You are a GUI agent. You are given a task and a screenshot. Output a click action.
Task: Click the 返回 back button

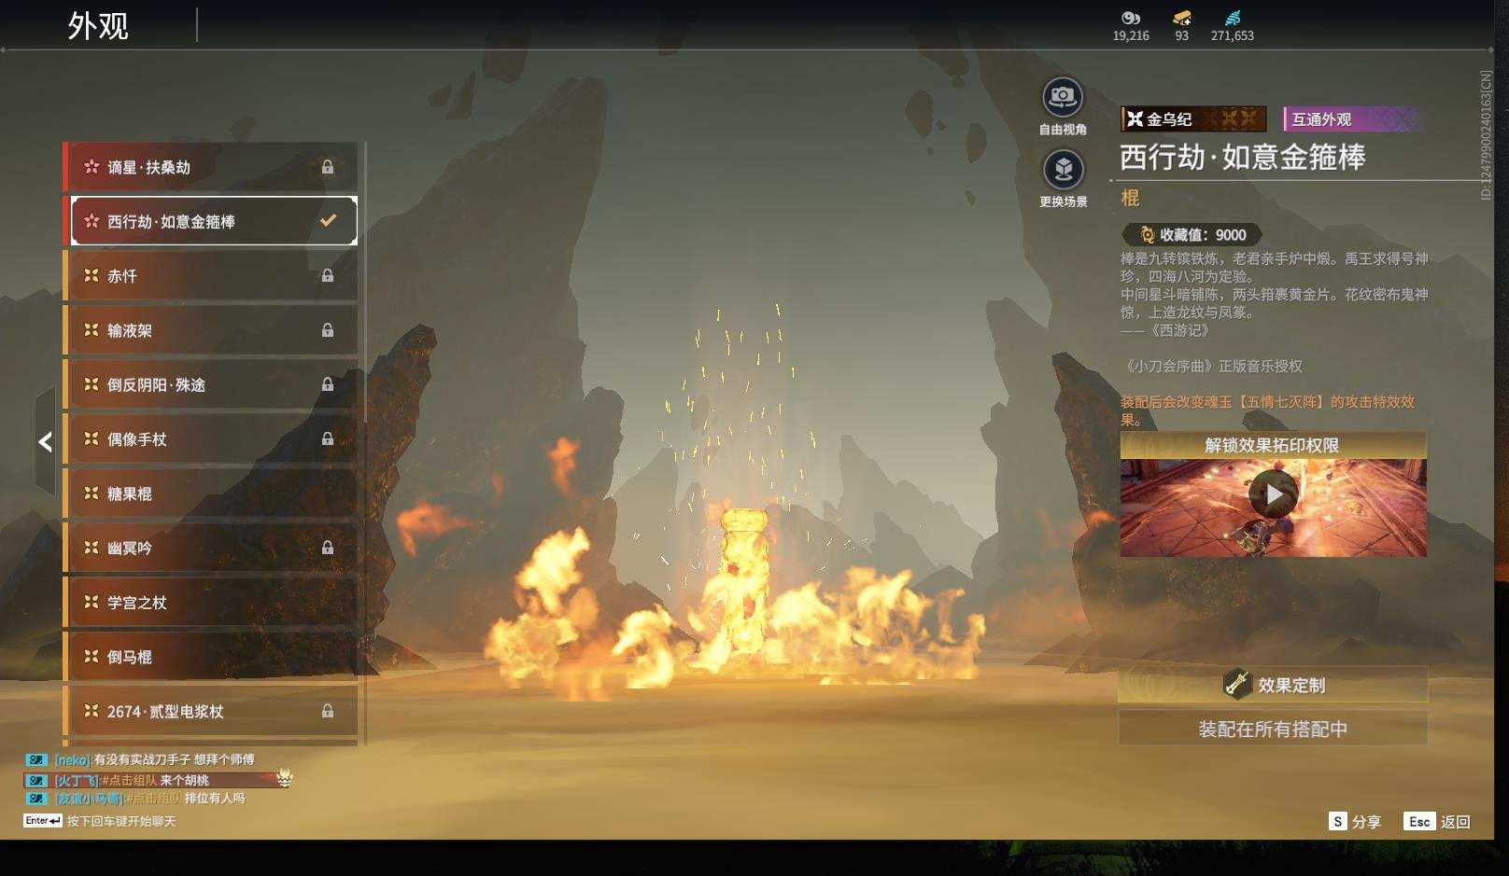1438,822
